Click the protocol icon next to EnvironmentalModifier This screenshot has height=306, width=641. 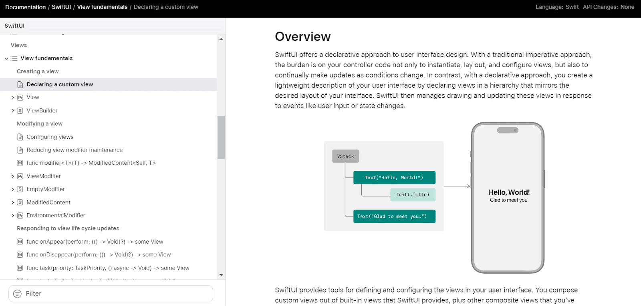coord(20,216)
